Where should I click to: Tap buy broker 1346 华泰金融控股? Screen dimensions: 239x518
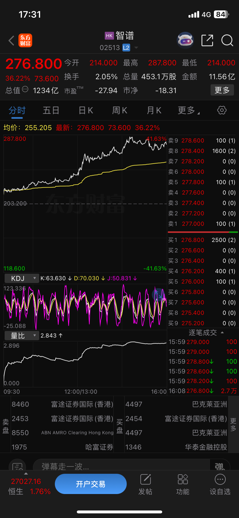176,447
